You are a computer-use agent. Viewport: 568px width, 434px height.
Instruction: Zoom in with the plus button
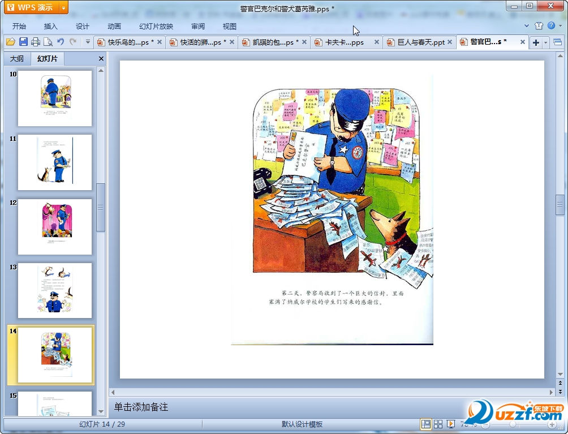coord(552,424)
